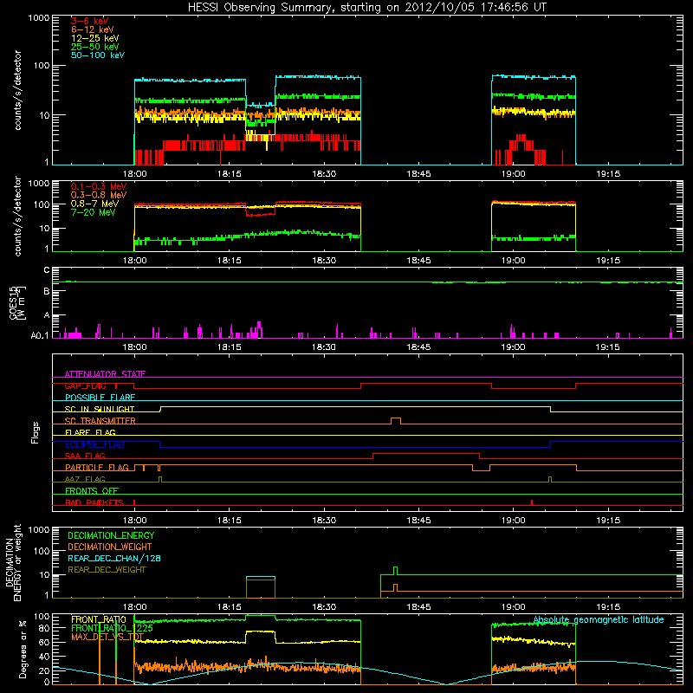Click the BAD_PACKETS flag label
This screenshot has width=693, height=693.
coord(94,502)
